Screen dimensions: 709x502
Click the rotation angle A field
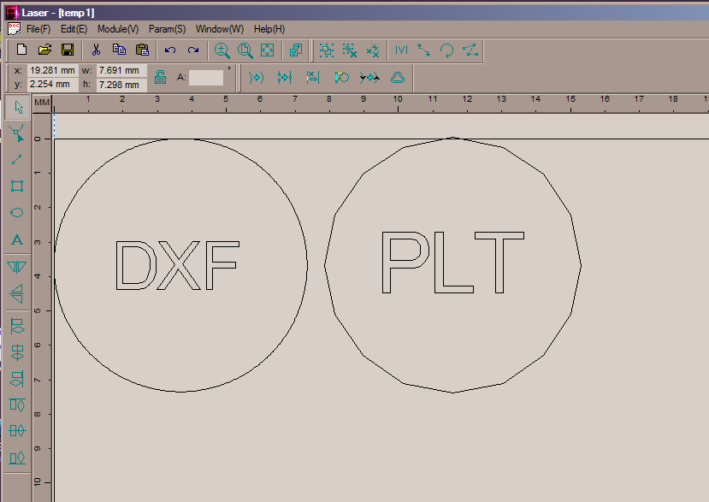pos(205,78)
